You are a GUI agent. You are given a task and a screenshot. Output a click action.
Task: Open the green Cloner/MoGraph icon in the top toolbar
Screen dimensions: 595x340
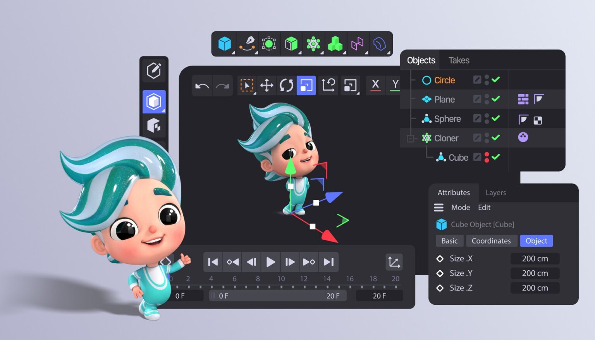[x=313, y=44]
